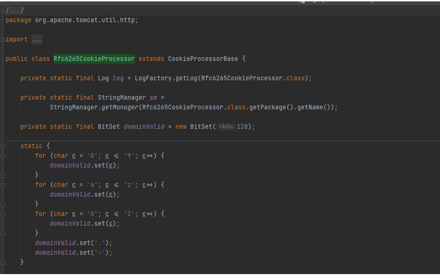Click LogFactory in the log declaration
This screenshot has width=440, height=275.
[x=153, y=78]
